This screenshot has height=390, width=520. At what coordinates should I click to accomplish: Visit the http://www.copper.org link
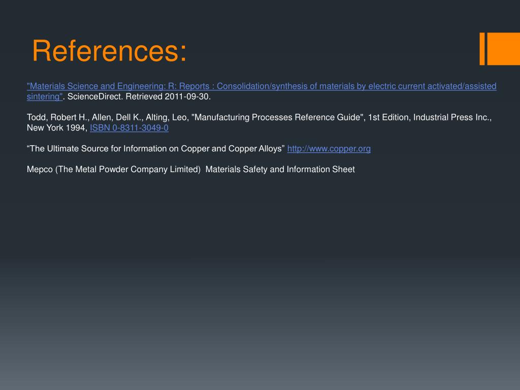329,149
